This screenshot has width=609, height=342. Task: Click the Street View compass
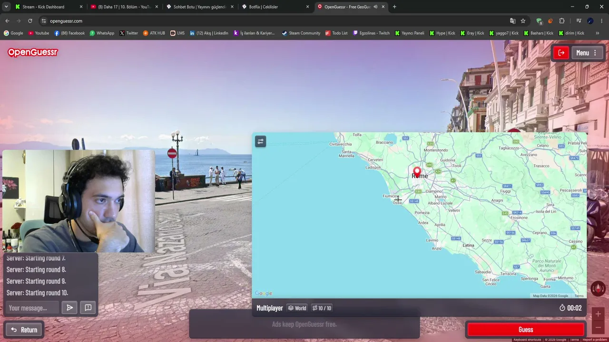pos(598,288)
